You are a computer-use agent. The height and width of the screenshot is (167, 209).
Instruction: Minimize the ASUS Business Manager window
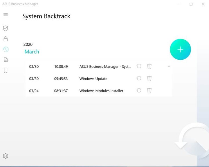[179, 4]
